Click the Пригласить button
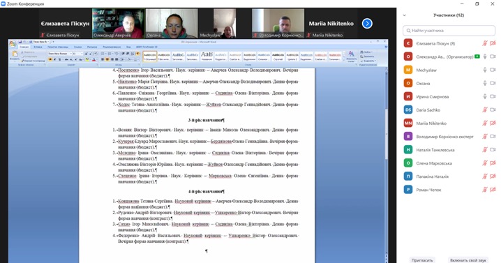This screenshot has width=501, height=263. coord(421,260)
